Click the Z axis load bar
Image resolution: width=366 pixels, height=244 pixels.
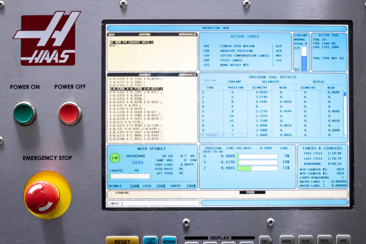pyautogui.click(x=257, y=168)
